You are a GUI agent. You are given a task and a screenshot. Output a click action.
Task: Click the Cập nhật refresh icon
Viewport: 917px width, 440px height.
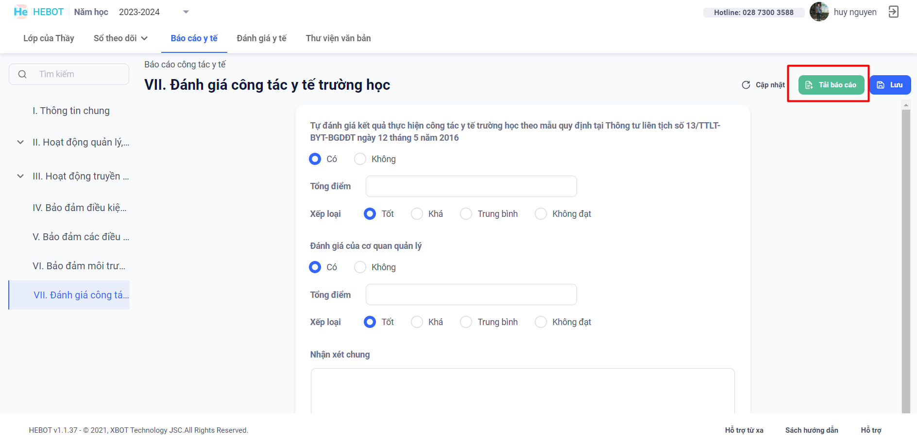(x=746, y=85)
